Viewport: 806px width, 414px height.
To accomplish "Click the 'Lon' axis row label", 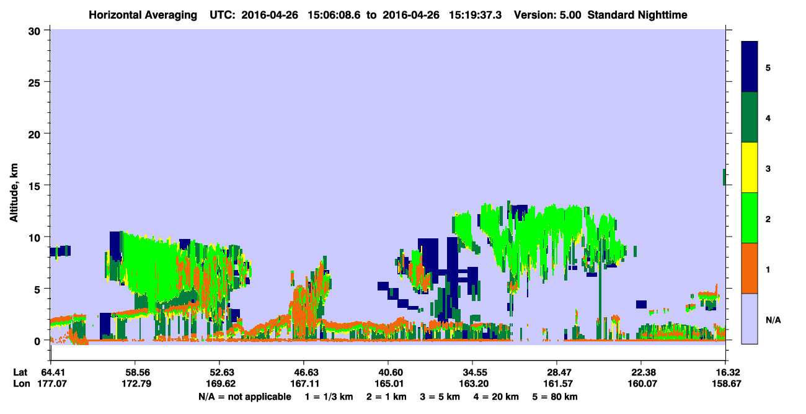I will click(20, 384).
